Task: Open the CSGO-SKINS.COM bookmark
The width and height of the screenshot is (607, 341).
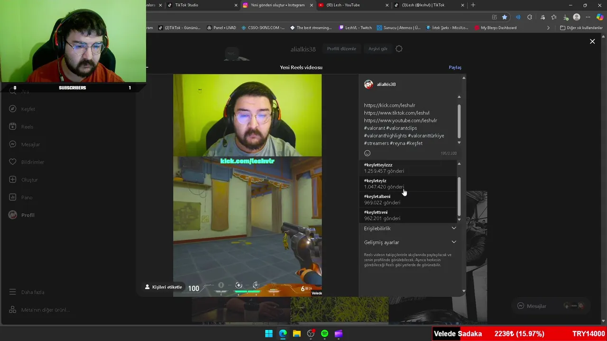Action: pyautogui.click(x=263, y=28)
